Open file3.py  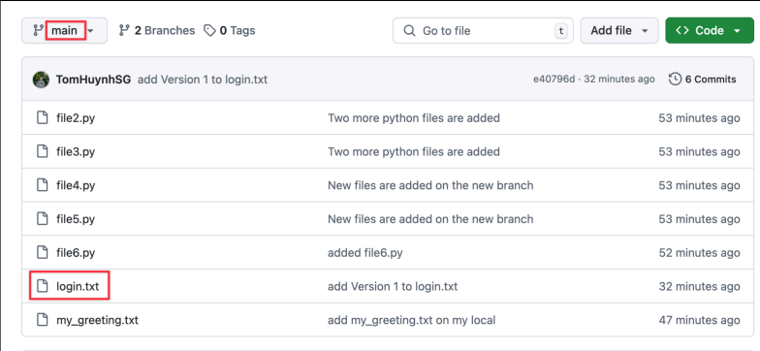point(76,151)
